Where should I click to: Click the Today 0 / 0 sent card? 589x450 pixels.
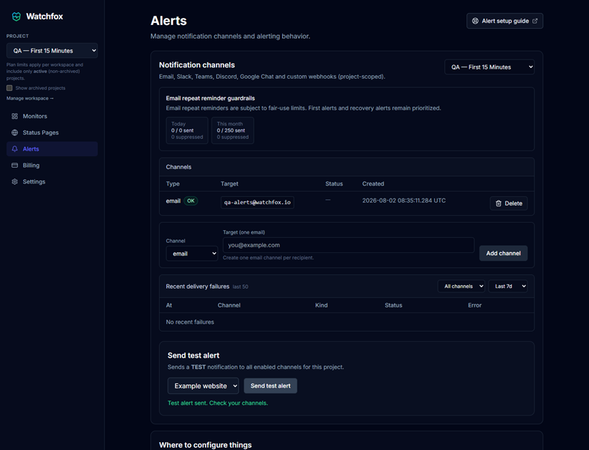187,130
